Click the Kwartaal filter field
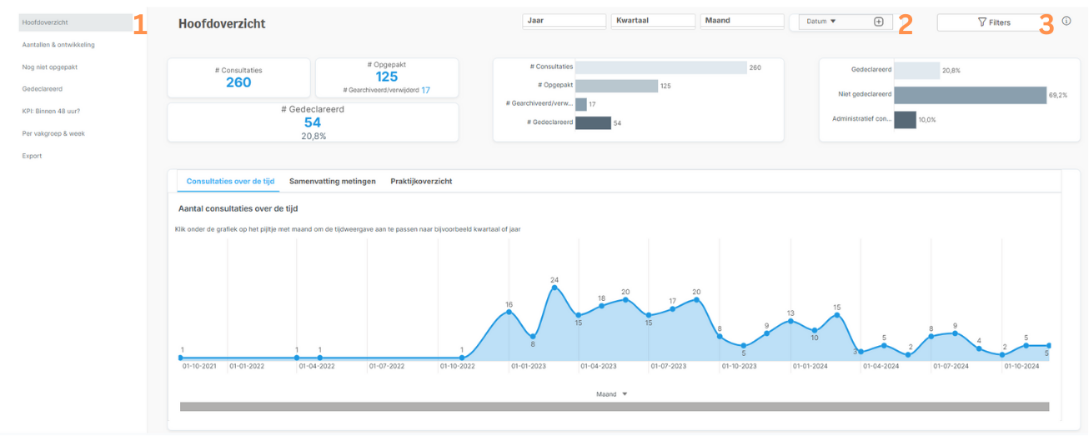Viewport: 1089px width, 436px height. (x=653, y=21)
